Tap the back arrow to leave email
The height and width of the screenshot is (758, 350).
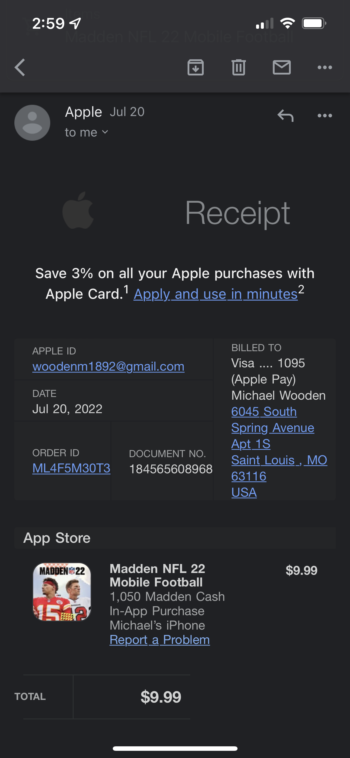(x=20, y=67)
